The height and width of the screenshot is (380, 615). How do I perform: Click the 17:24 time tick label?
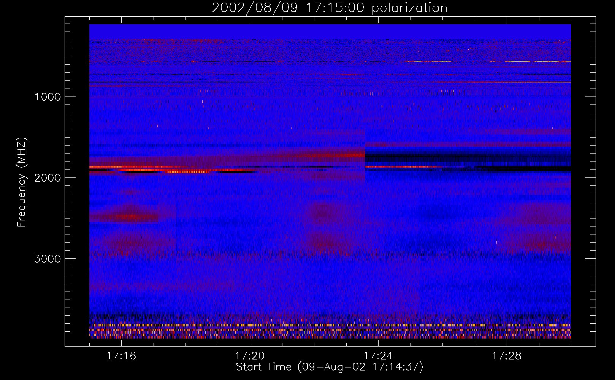[x=378, y=356]
